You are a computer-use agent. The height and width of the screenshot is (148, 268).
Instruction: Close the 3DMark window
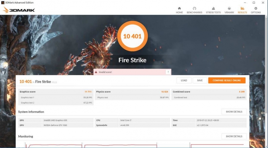point(263,3)
